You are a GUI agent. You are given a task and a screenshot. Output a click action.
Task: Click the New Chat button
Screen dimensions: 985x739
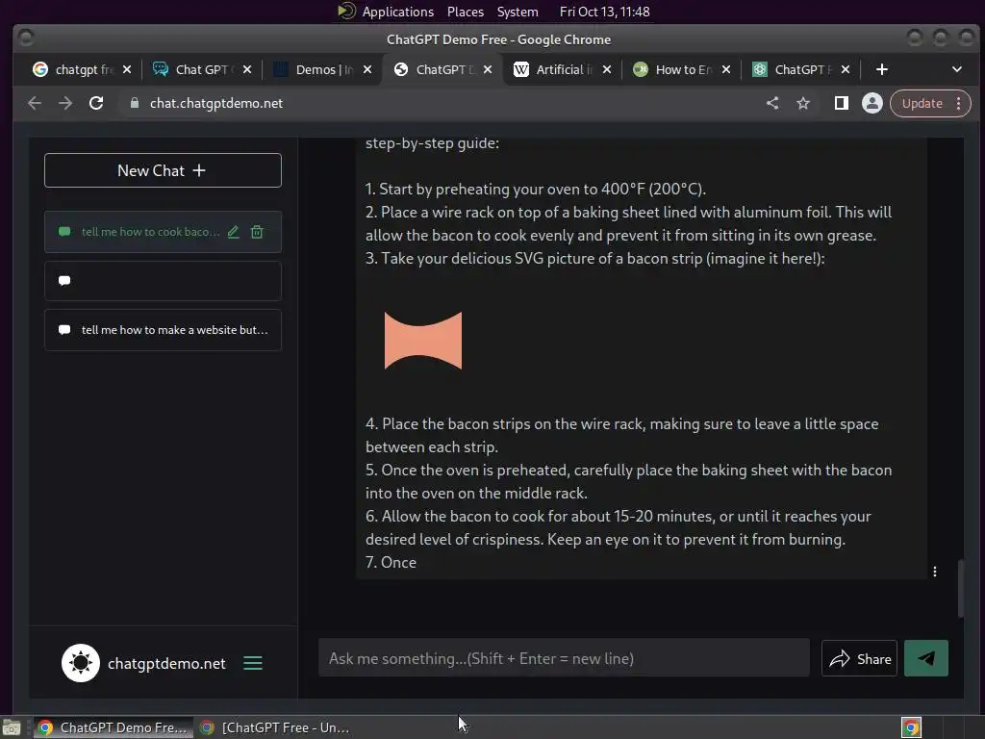point(163,170)
